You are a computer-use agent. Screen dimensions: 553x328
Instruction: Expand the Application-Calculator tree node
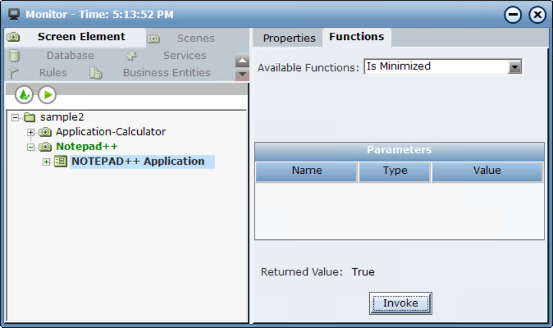tap(31, 133)
